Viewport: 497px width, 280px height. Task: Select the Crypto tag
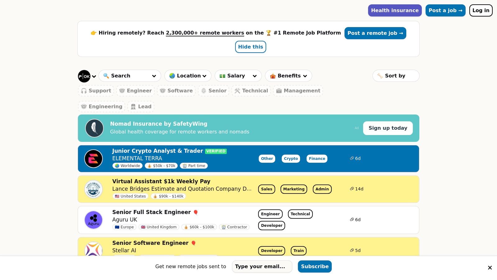click(x=291, y=159)
